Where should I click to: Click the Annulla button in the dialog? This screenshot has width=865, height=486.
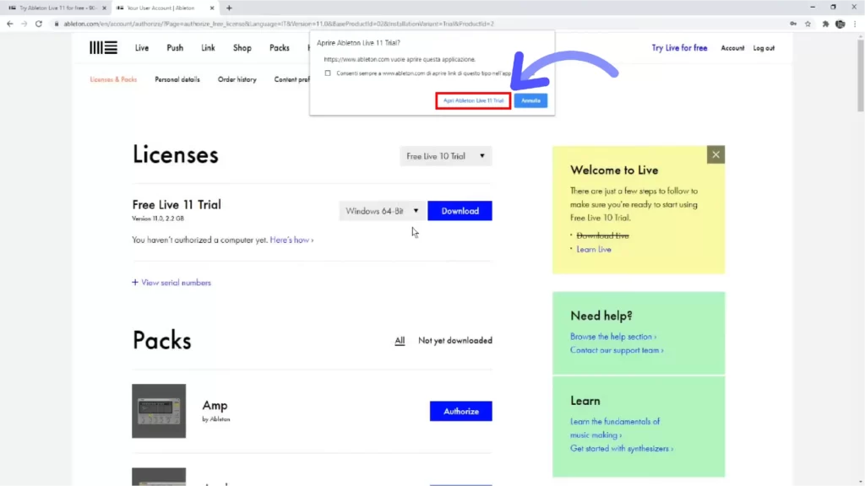click(530, 101)
